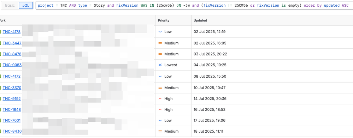Open issue TNC-3370
The height and width of the screenshot is (138, 353).
click(x=12, y=88)
